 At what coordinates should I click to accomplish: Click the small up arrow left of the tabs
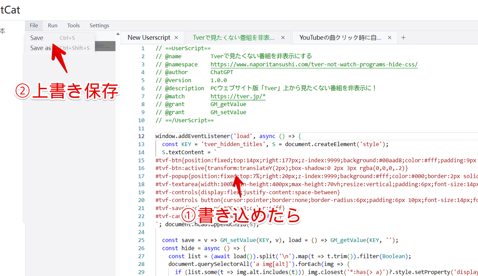click(x=118, y=34)
